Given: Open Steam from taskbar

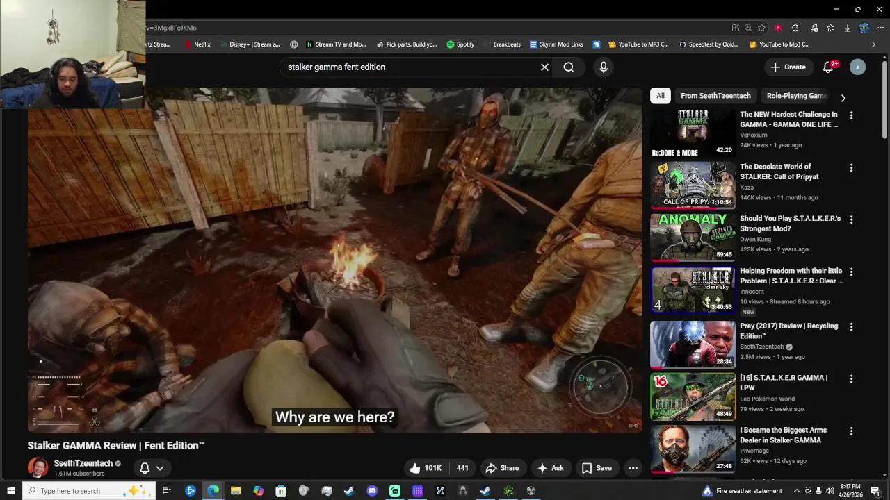Looking at the screenshot, I should point(349,491).
